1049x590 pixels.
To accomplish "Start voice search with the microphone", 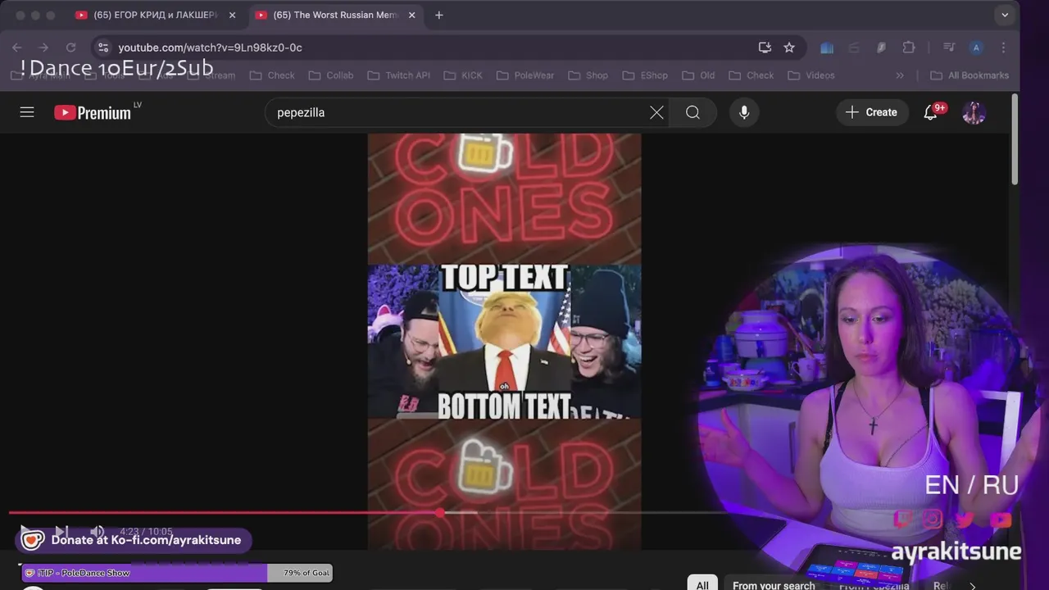I will click(x=744, y=112).
